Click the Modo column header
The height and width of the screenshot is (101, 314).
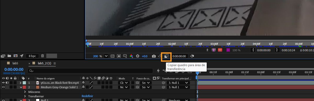(122, 78)
